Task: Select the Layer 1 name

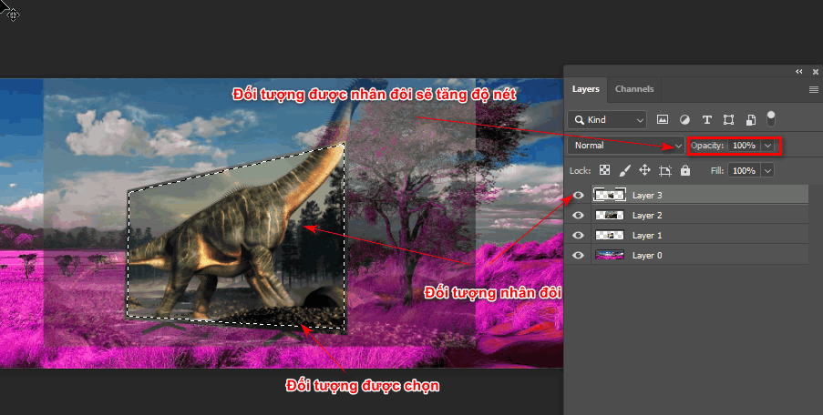Action: click(x=647, y=236)
